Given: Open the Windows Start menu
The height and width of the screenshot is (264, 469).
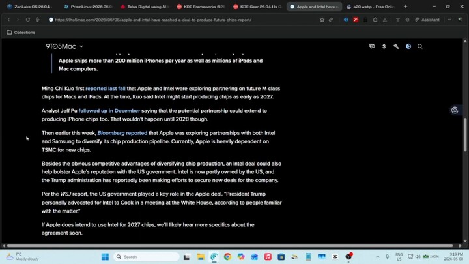Looking at the screenshot, I should pyautogui.click(x=105, y=257).
